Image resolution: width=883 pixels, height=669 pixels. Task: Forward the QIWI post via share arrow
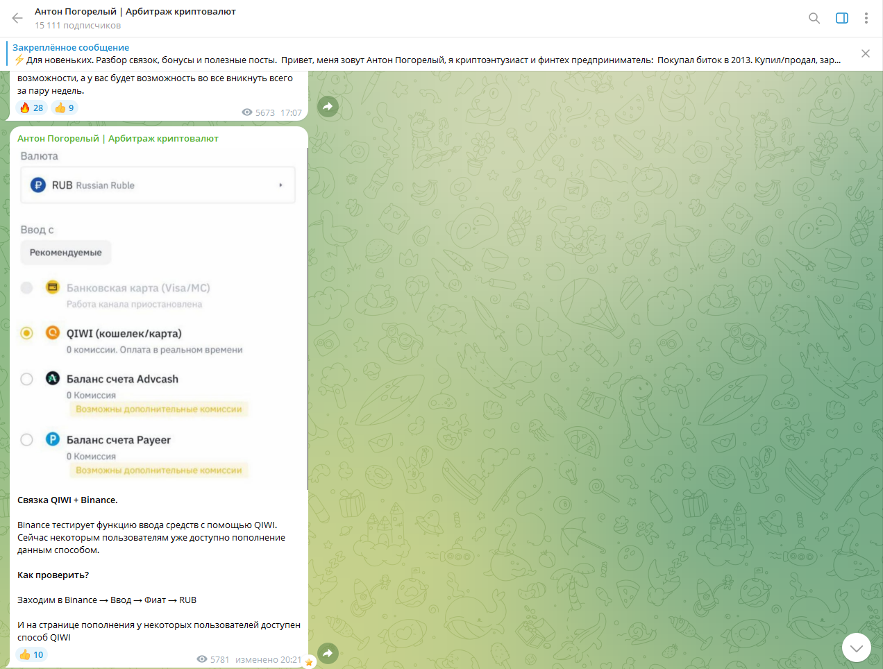tap(328, 652)
